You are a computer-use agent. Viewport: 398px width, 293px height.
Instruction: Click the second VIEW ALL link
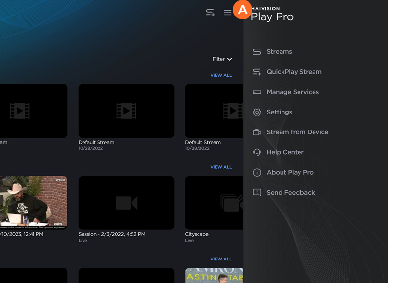[221, 167]
